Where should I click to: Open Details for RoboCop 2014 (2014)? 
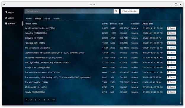pos(171,43)
